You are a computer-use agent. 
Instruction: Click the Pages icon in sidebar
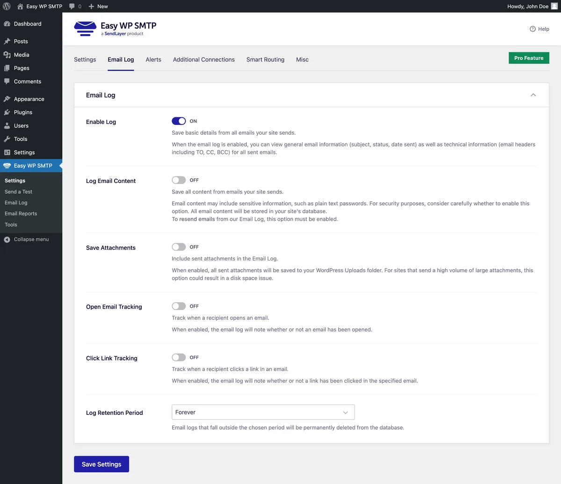click(x=7, y=68)
